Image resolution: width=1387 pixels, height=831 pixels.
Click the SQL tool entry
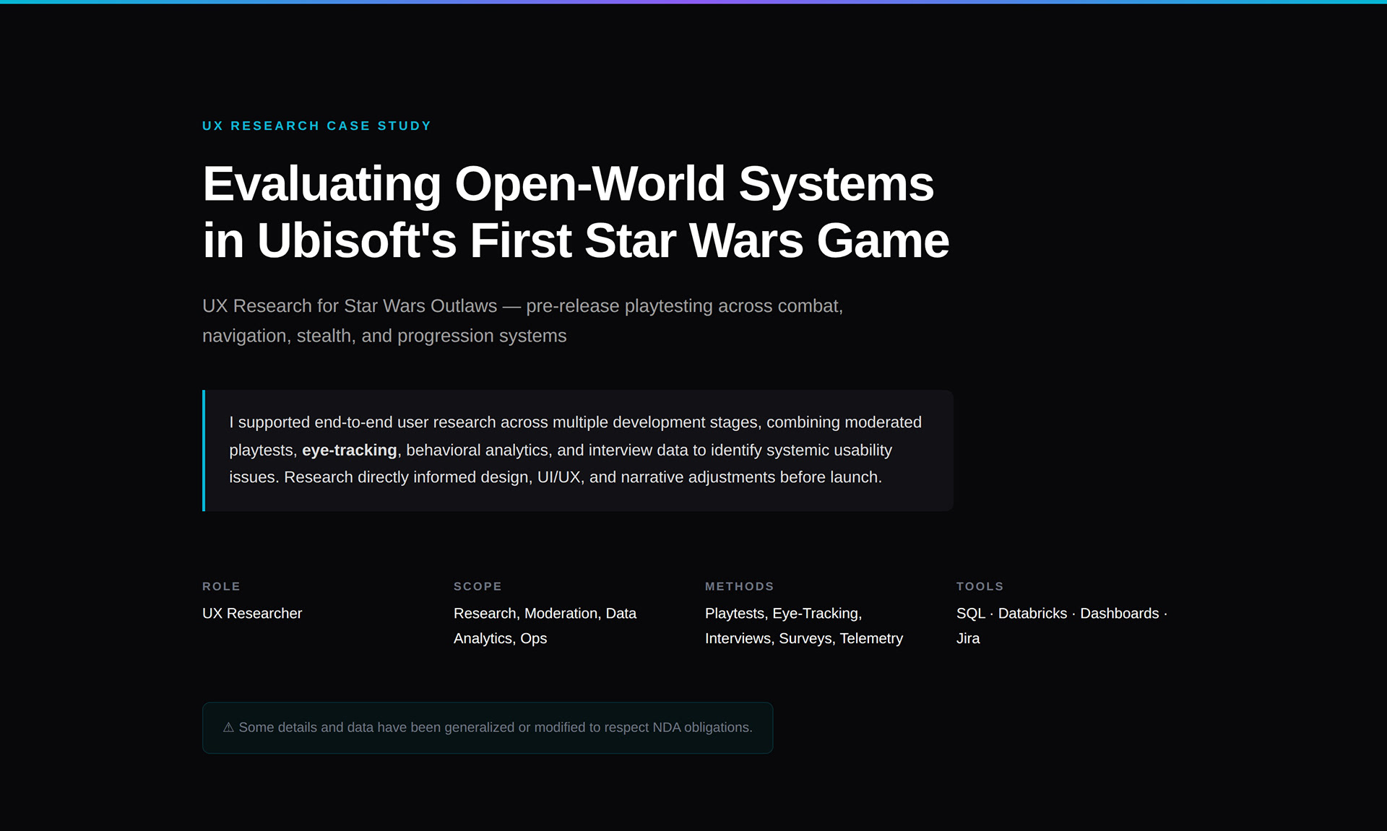point(970,614)
